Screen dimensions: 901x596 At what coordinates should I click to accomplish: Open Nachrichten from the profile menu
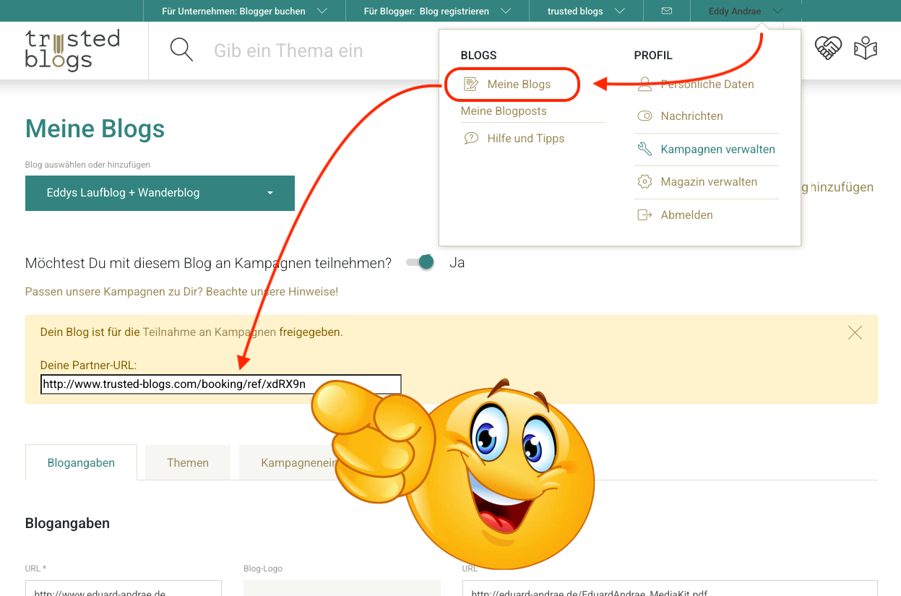click(x=691, y=116)
